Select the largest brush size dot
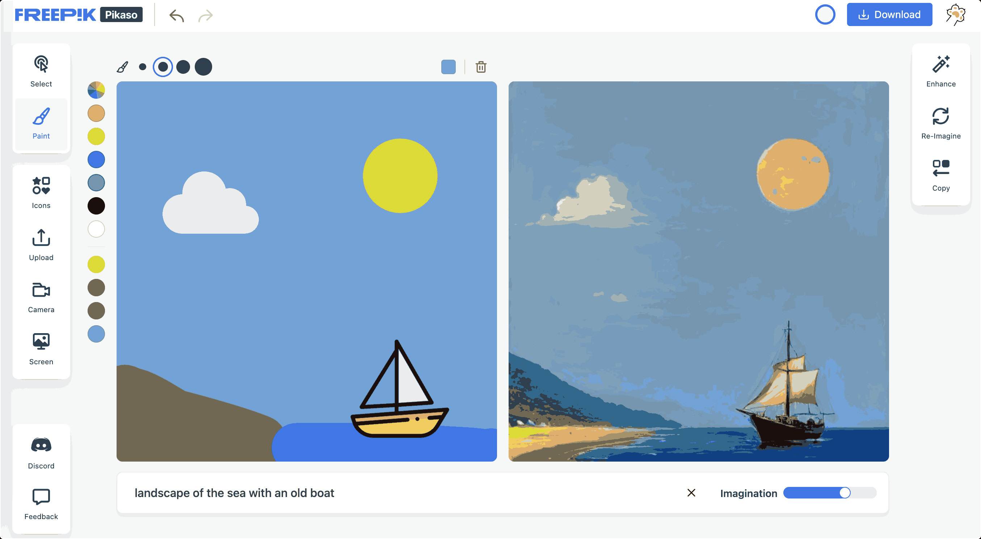 pyautogui.click(x=203, y=67)
